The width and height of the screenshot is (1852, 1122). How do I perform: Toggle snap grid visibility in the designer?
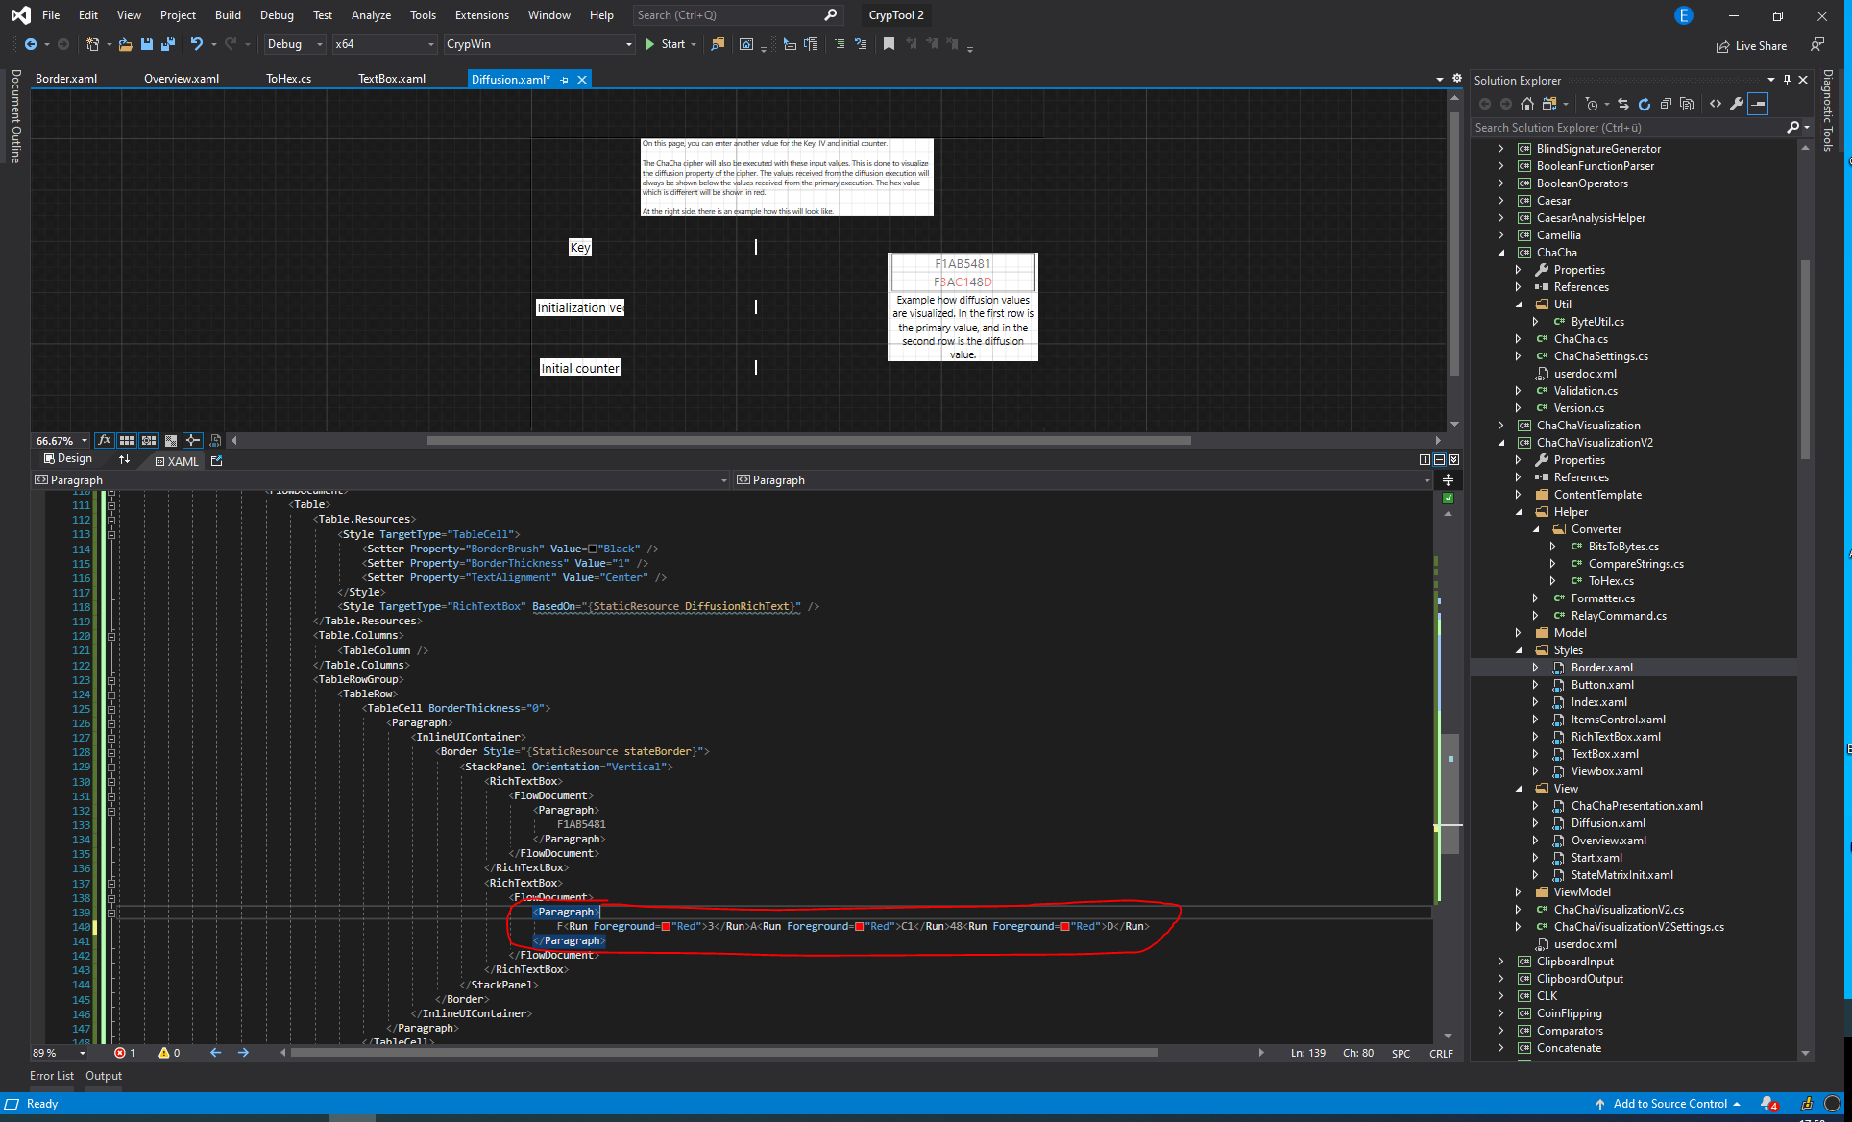click(x=127, y=440)
